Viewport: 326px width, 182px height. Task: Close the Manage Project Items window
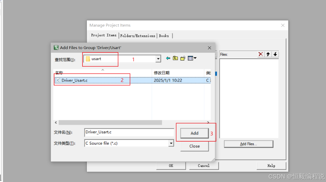283,25
